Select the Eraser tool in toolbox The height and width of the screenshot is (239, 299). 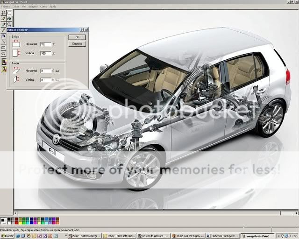(3, 19)
